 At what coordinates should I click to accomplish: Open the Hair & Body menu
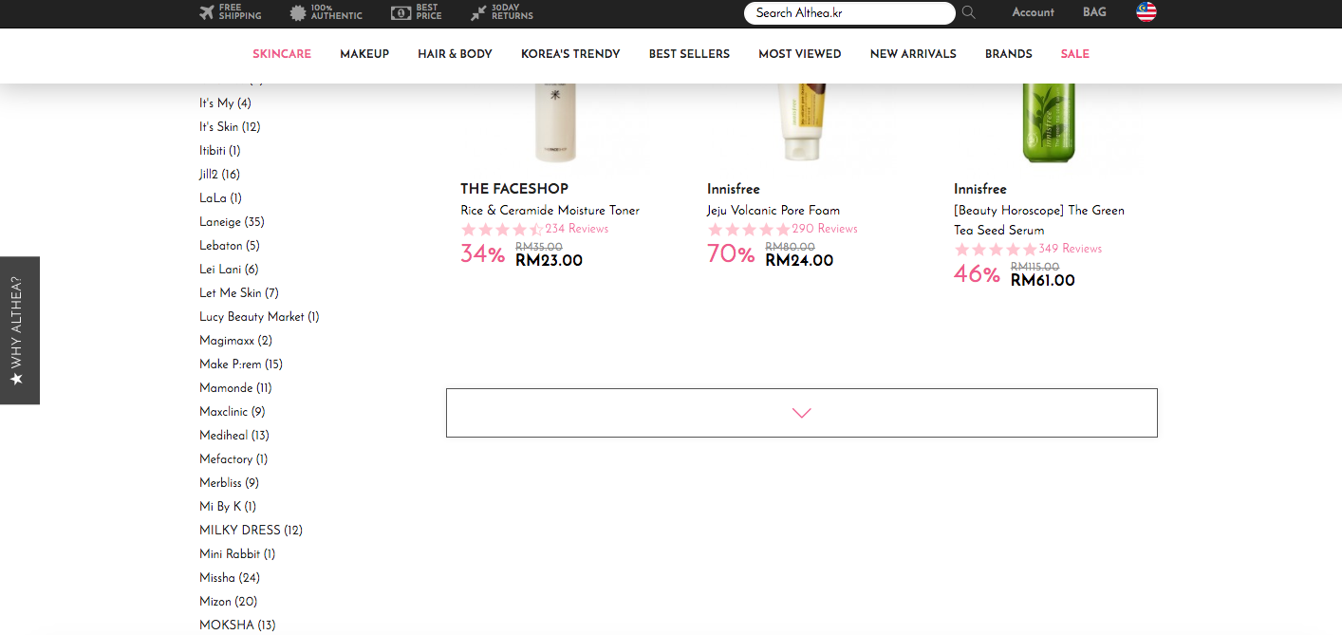coord(455,54)
